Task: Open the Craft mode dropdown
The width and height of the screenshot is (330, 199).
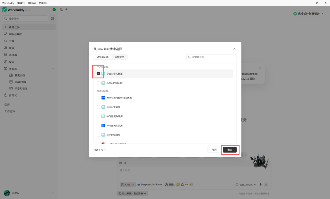Action: click(x=127, y=184)
